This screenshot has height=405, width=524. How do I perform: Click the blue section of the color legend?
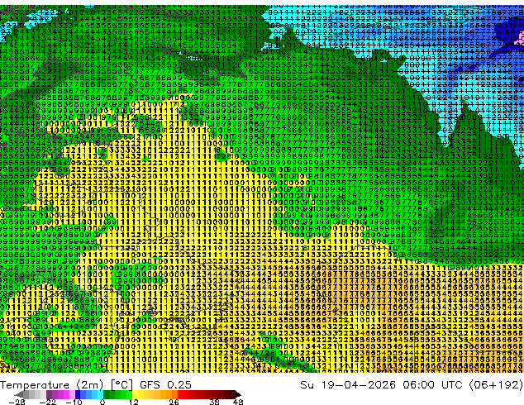tap(89, 394)
